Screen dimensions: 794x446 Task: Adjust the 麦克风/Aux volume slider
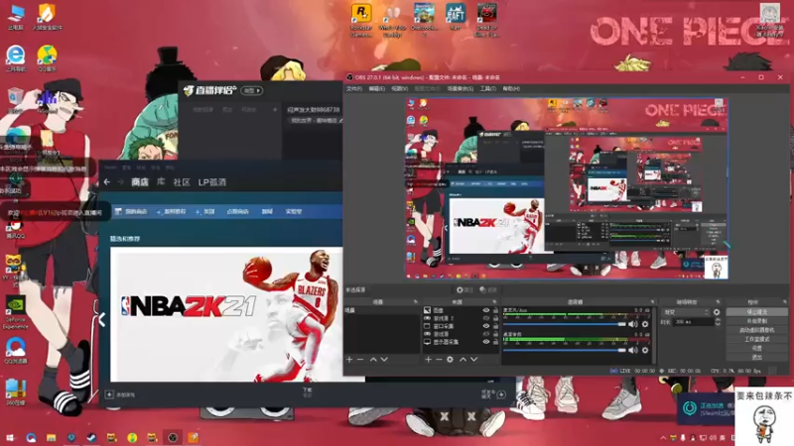[x=565, y=324]
